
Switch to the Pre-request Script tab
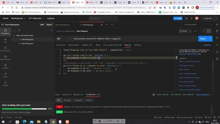(112, 45)
